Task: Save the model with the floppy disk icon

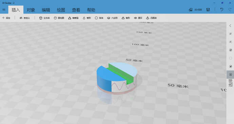Action: coord(208,10)
